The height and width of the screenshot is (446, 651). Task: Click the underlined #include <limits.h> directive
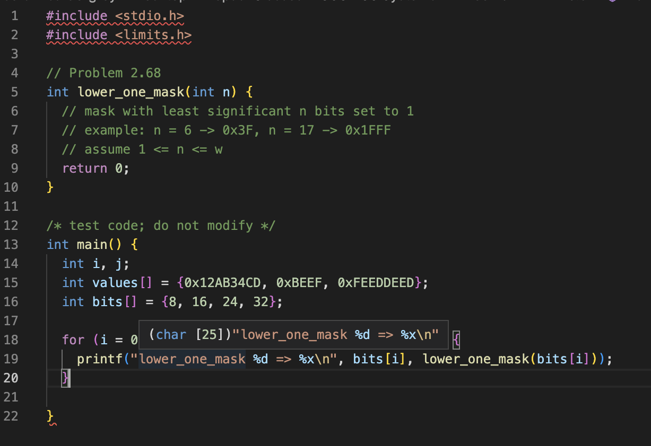(118, 35)
